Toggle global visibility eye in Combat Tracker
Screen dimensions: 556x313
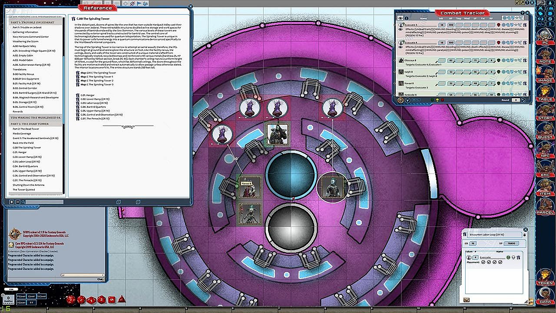[x=401, y=18]
